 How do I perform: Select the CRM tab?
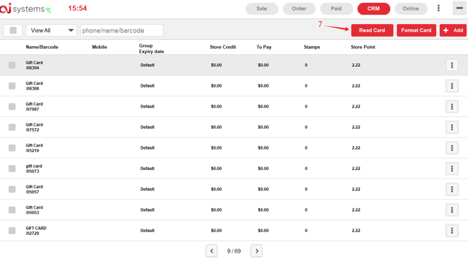point(374,9)
